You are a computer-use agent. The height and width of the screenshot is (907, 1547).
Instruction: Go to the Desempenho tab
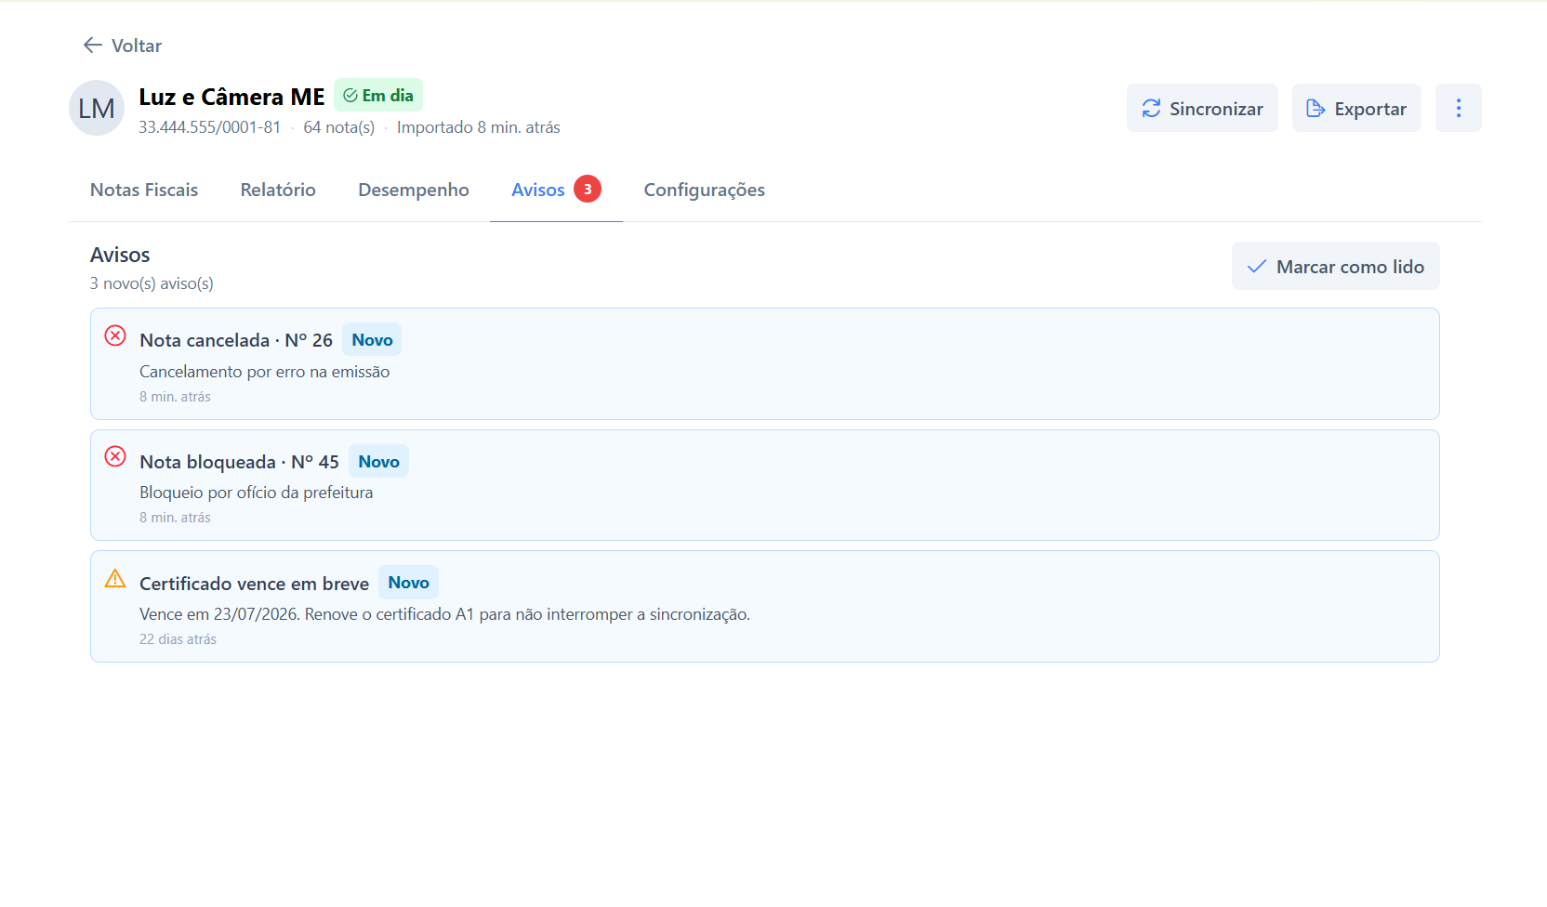414,190
